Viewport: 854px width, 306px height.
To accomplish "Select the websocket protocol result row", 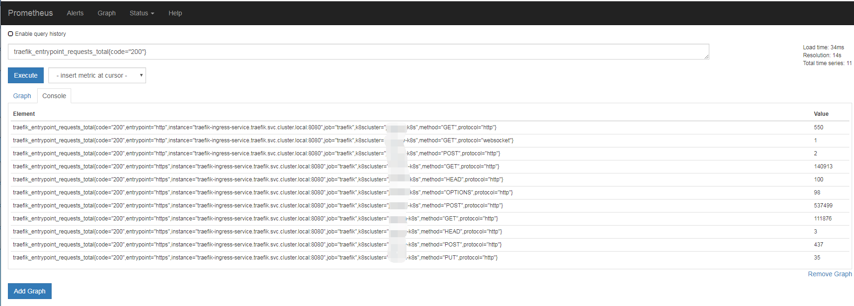I will click(x=263, y=140).
